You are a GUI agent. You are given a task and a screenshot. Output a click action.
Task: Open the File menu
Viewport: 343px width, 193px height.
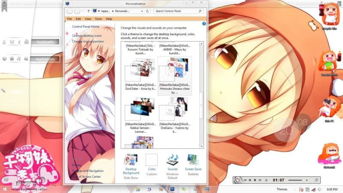[x=69, y=19]
